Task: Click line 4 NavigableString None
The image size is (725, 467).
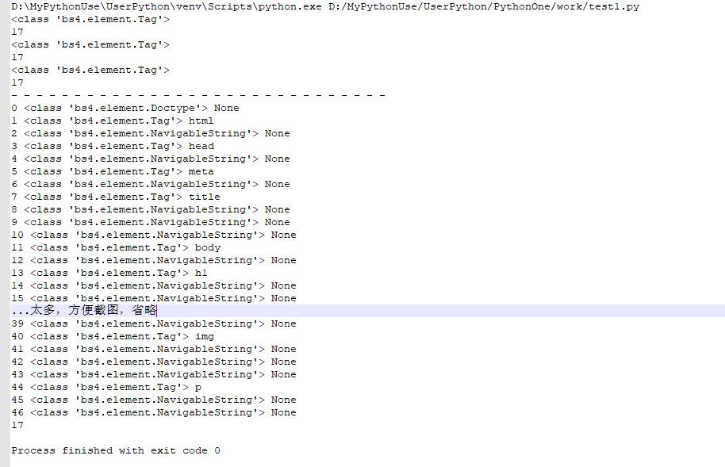Action: click(x=150, y=159)
